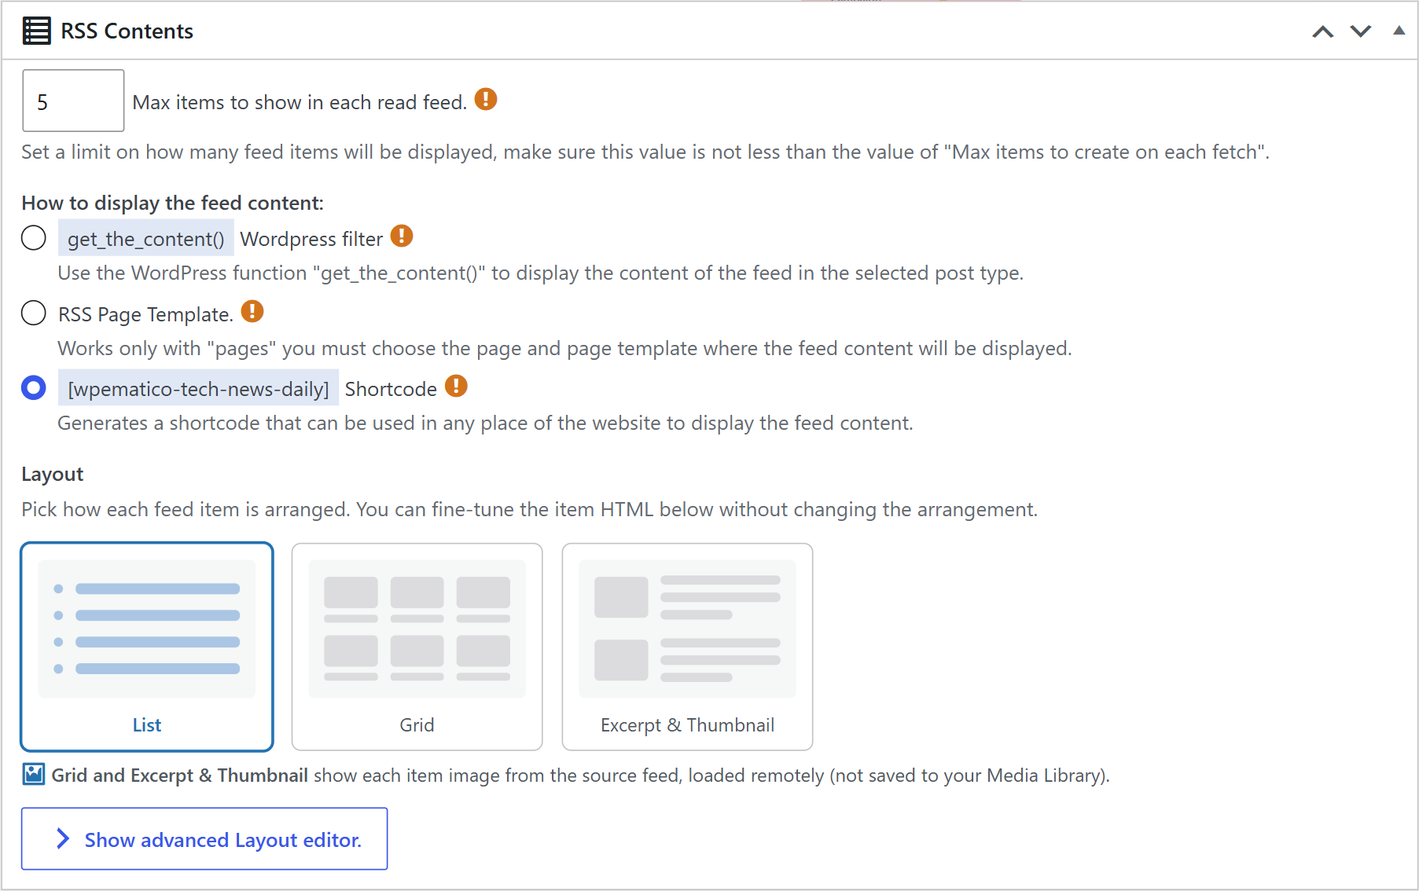
Task: Collapse the RSS Contents panel
Action: click(1399, 31)
